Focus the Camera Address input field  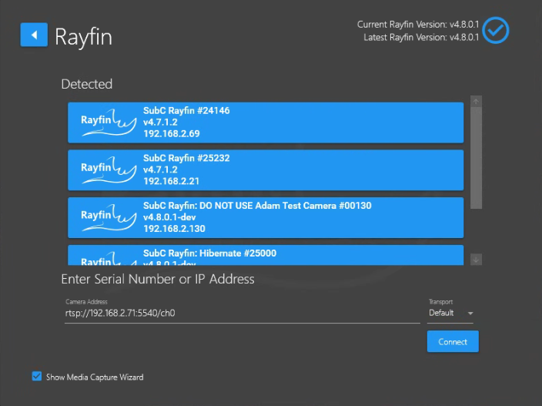click(243, 313)
